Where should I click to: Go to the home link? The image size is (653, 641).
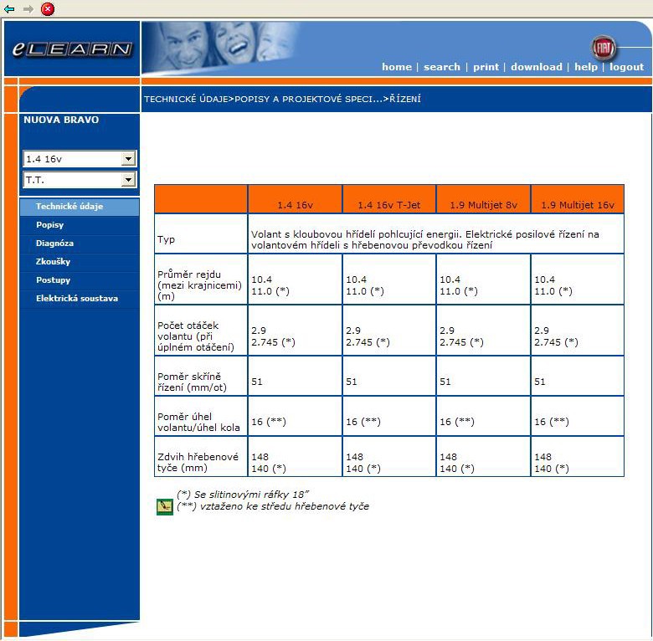[x=396, y=67]
